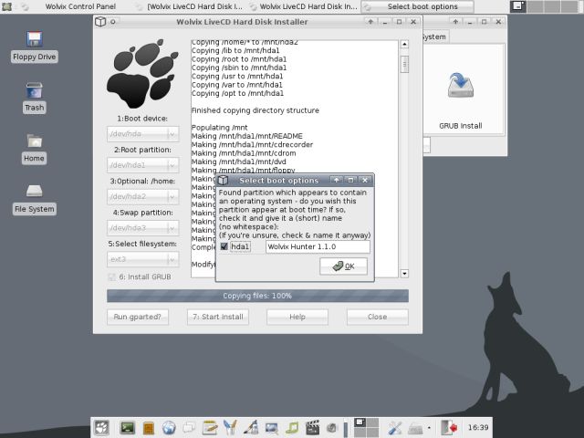This screenshot has width=584, height=438.
Task: Click the Wolvix Hunter 1.1.0 name field
Action: [x=318, y=246]
